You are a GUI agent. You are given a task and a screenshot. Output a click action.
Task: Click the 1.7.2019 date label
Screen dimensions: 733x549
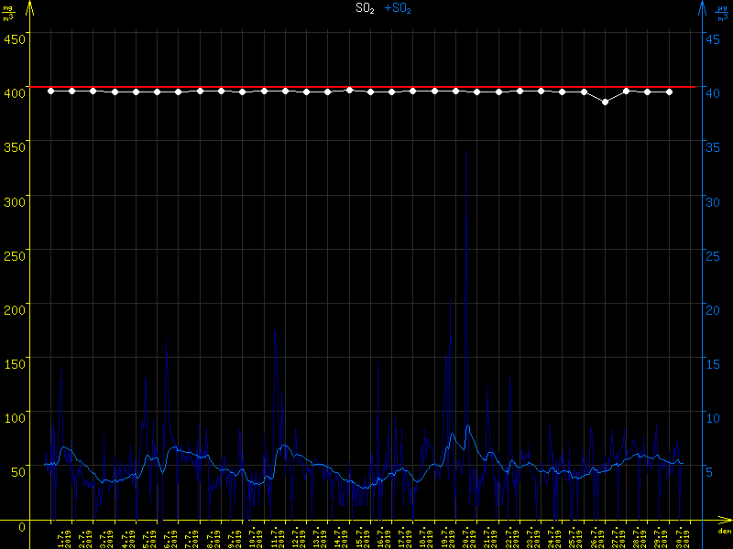click(66, 535)
